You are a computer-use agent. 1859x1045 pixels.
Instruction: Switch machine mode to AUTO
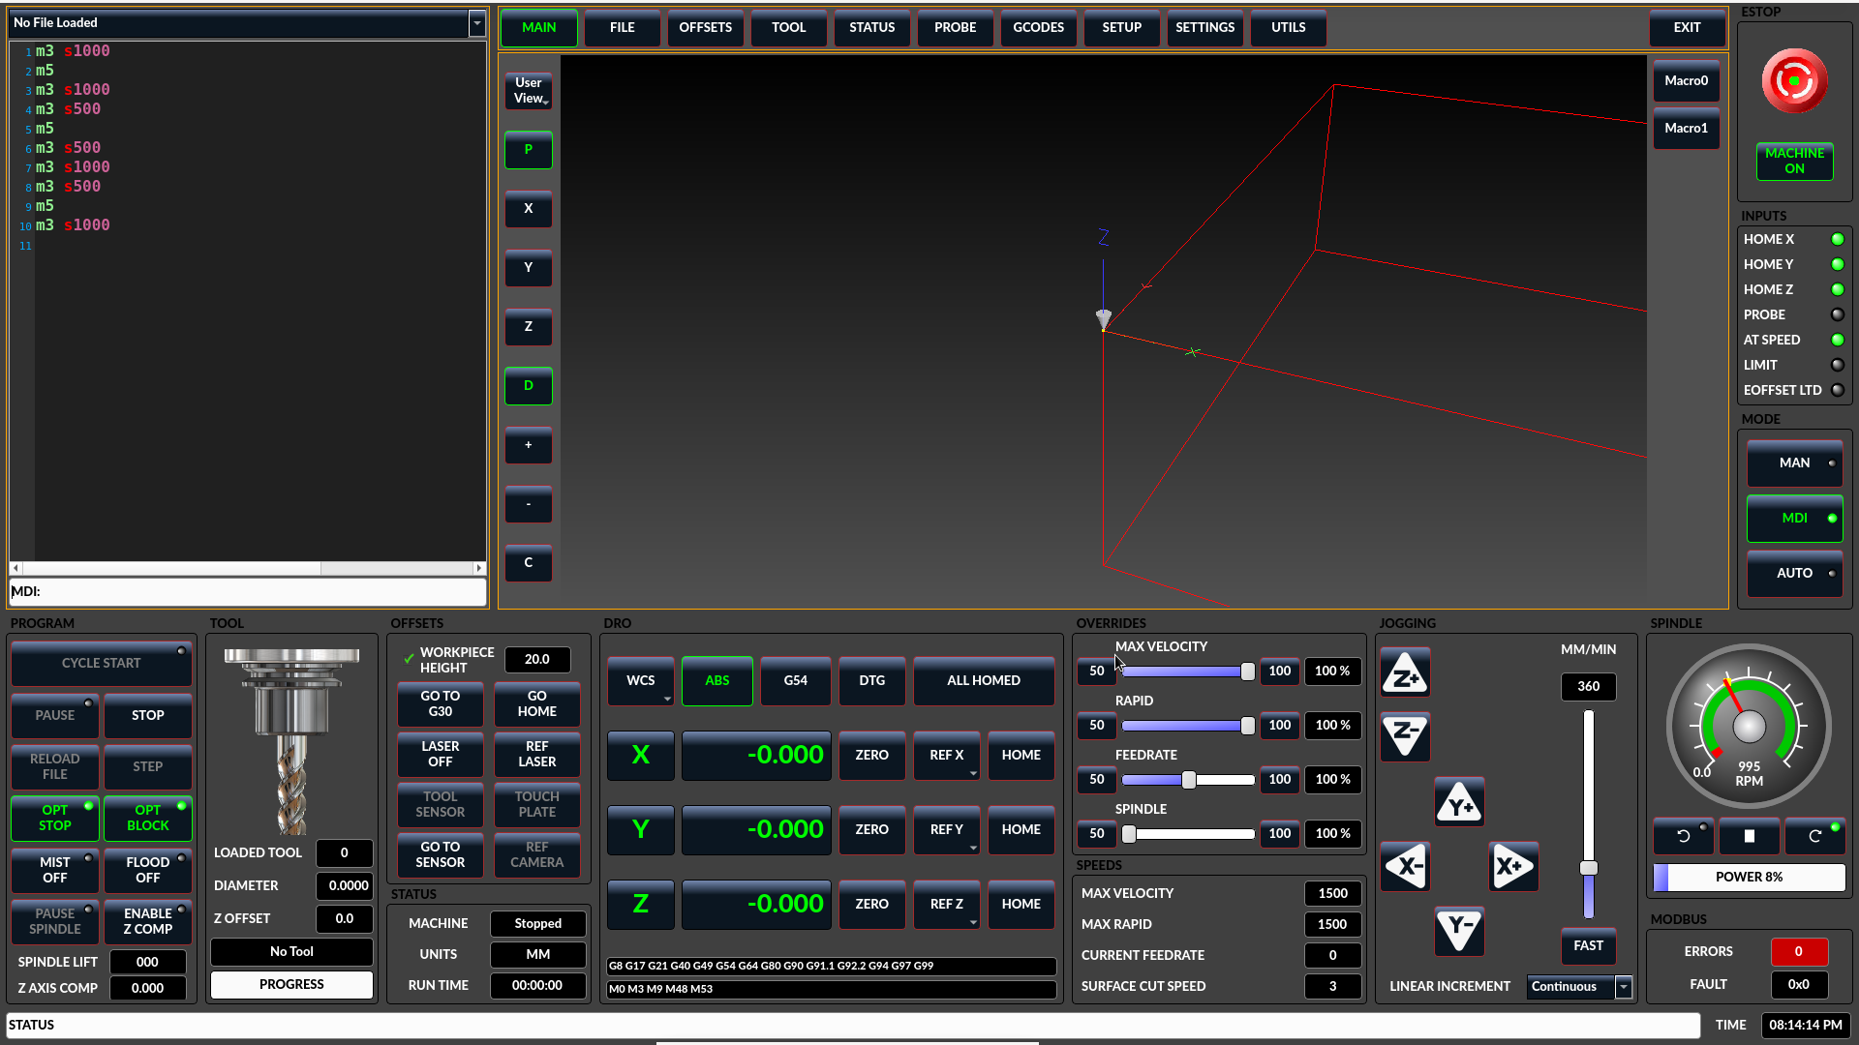[1794, 573]
